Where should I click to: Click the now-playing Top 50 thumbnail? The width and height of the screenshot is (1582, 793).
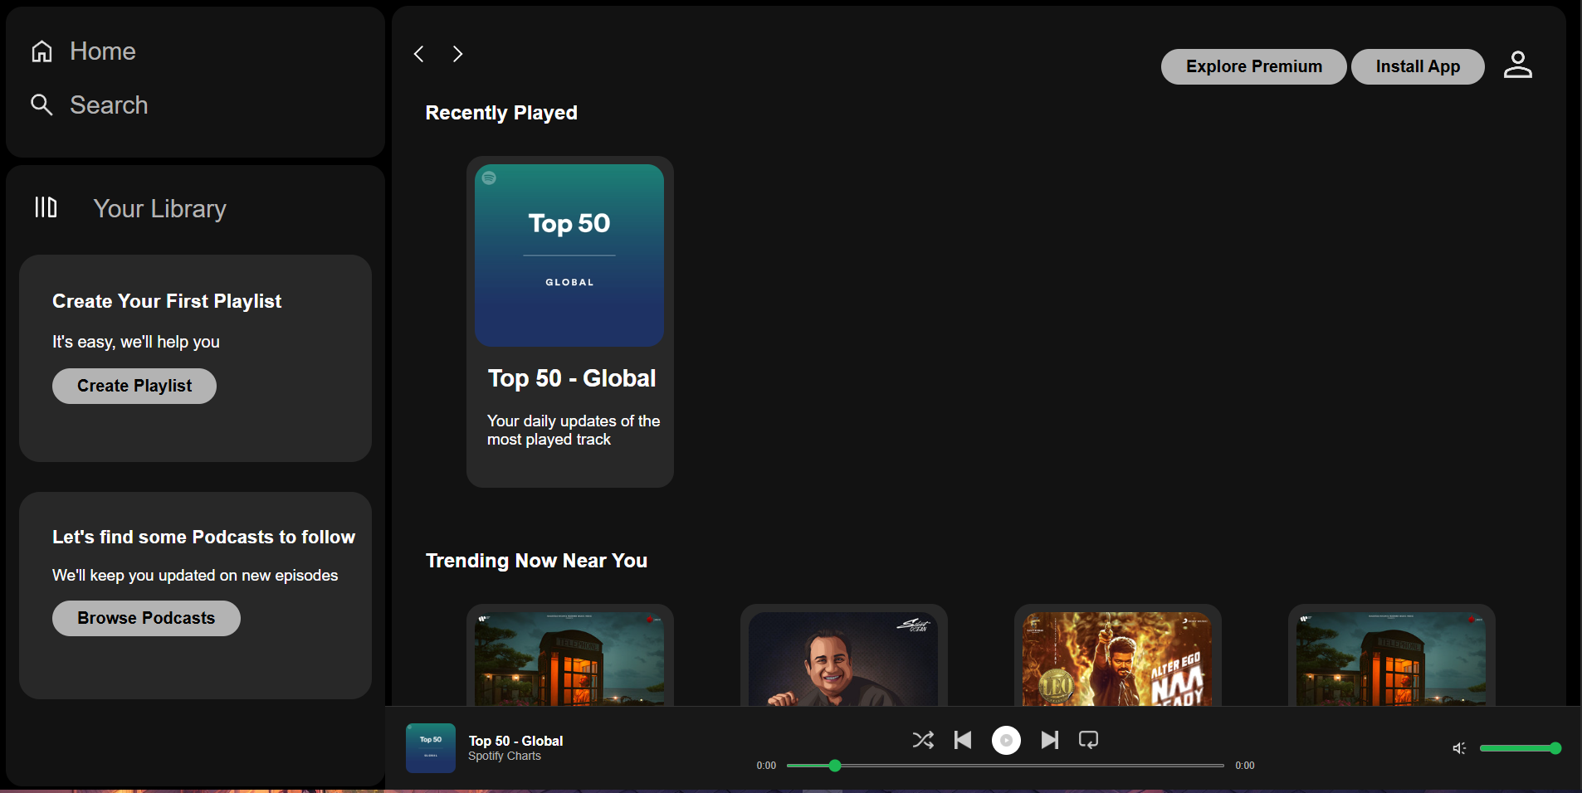[x=431, y=748]
